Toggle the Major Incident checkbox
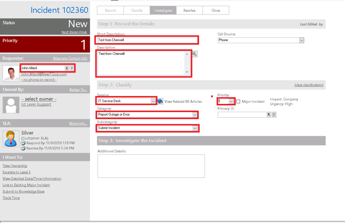Viewport: 345px width, 223px height. [x=238, y=102]
